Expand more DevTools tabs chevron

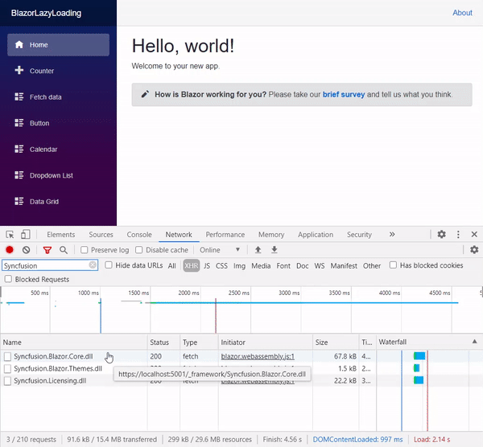pos(392,235)
